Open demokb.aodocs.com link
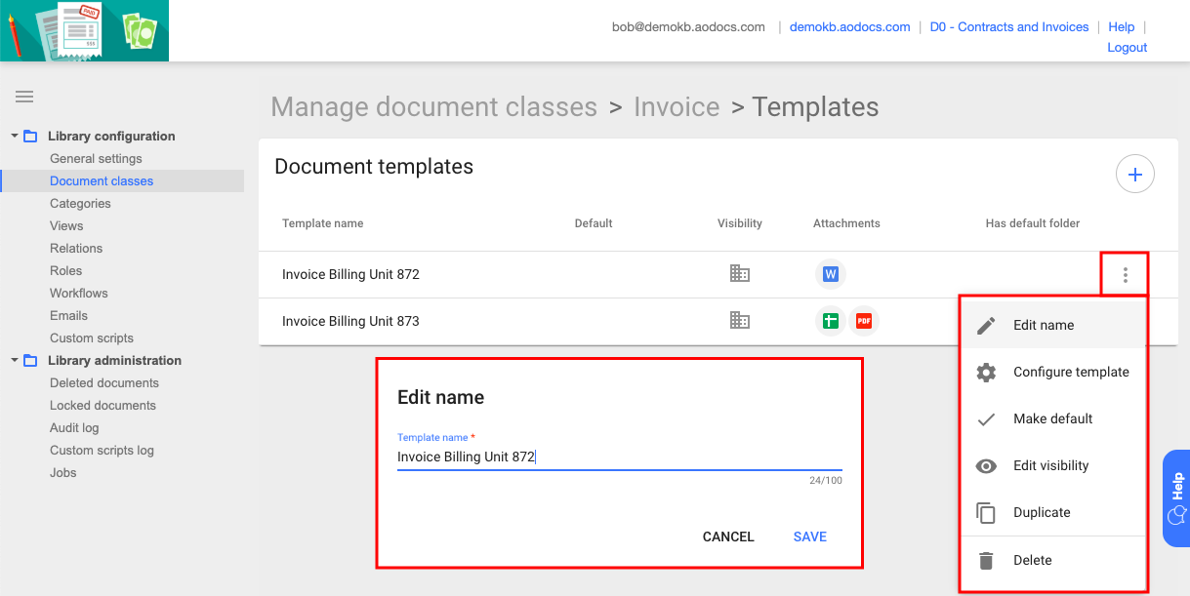 [x=849, y=27]
